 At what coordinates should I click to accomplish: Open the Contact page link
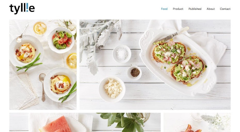[x=225, y=9]
